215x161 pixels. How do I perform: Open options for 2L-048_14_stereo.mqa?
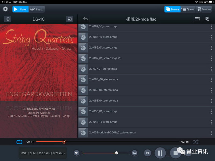click(x=211, y=122)
